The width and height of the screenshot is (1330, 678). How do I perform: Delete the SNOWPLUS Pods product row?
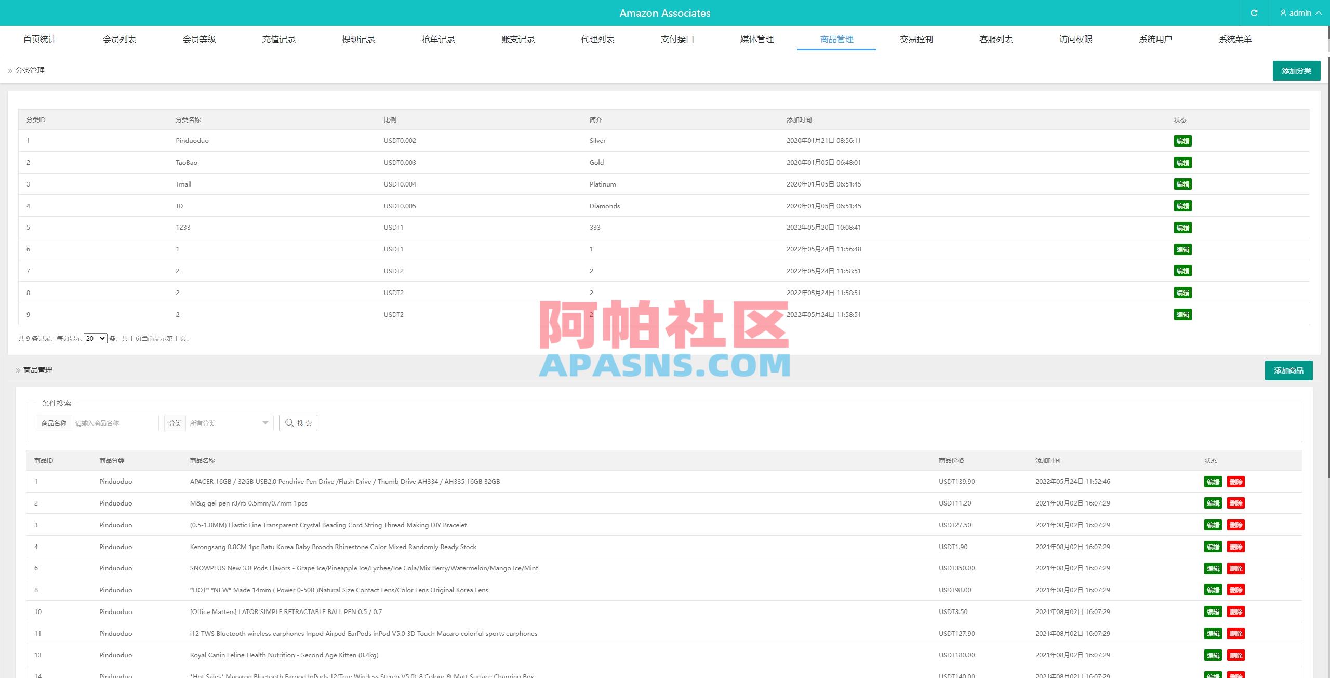(1236, 568)
